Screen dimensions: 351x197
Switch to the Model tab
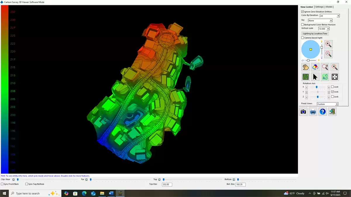pyautogui.click(x=329, y=7)
